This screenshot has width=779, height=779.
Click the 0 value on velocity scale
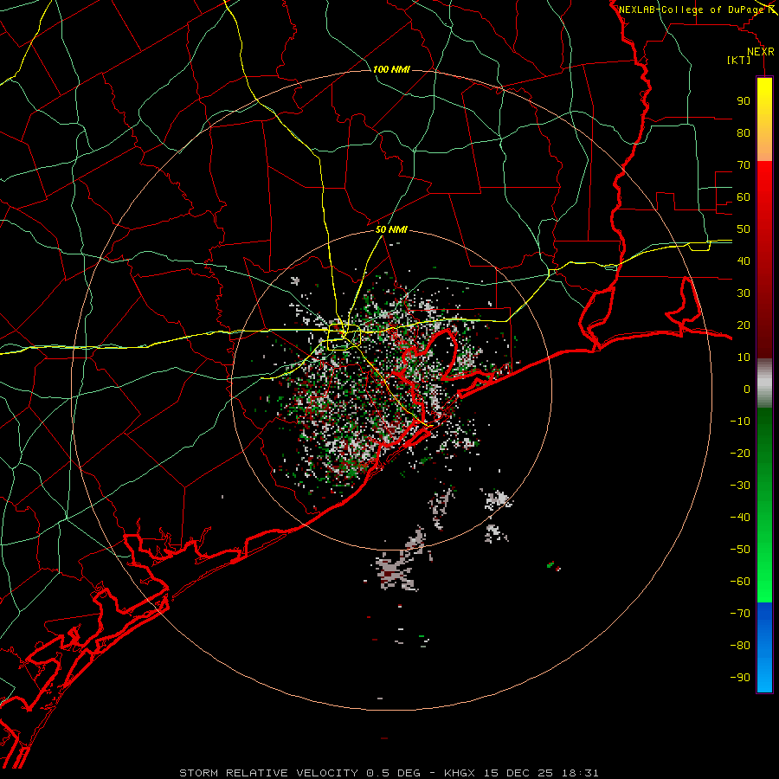point(747,389)
